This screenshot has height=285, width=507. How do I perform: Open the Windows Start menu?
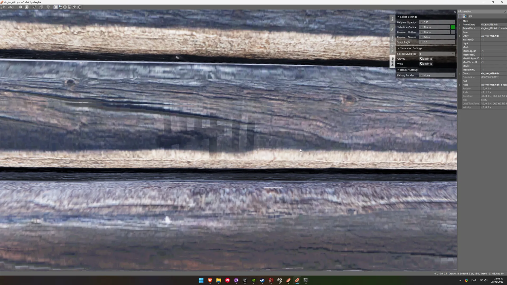pyautogui.click(x=201, y=280)
